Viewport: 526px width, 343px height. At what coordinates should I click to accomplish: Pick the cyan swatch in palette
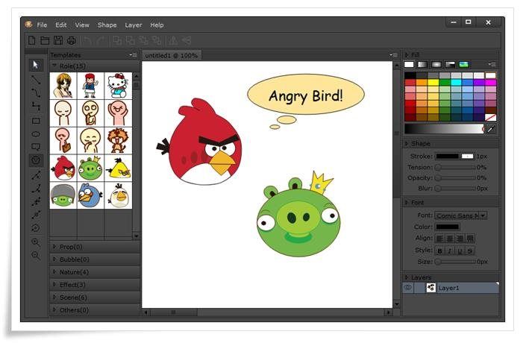(x=456, y=83)
